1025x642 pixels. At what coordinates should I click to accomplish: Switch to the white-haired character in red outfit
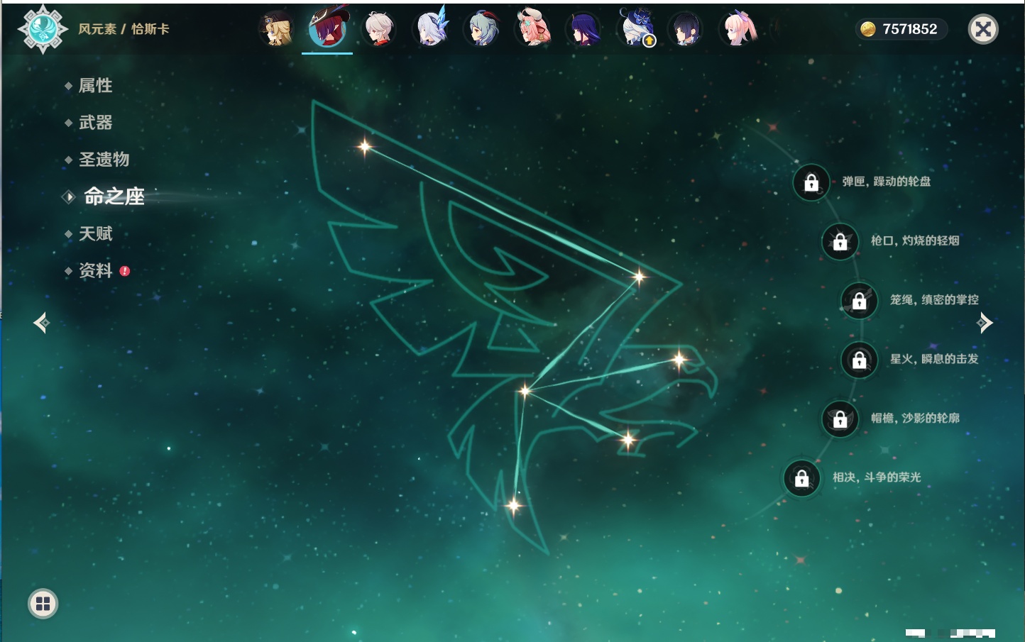coord(378,29)
